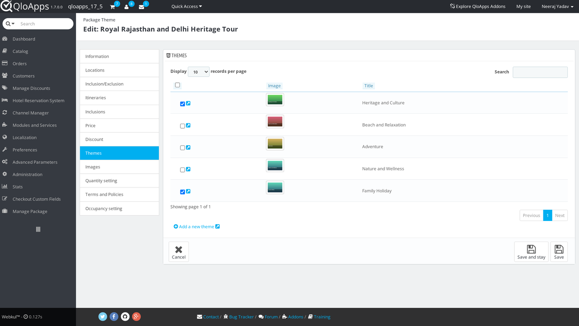Image resolution: width=579 pixels, height=326 pixels.
Task: Check the Beach and Relaxation theme checkbox
Action: 182,126
